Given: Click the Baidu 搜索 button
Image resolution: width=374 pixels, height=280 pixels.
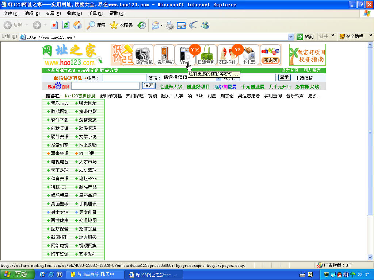Looking at the screenshot, I should tap(149, 85).
